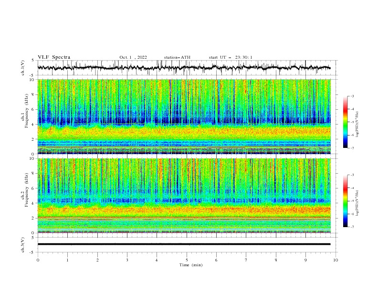Screen dimensions: 378x292
Task: Click the "-3" tick on ch.1 colorbar
Action: 352,96
